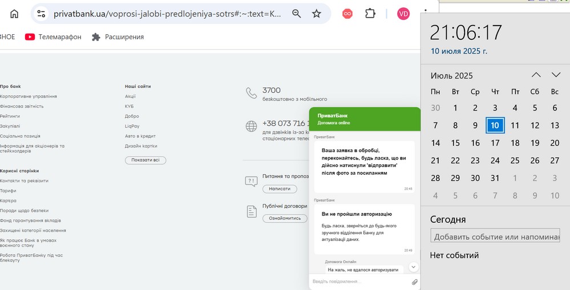
Task: Open the Акції site link
Action: [x=130, y=96]
